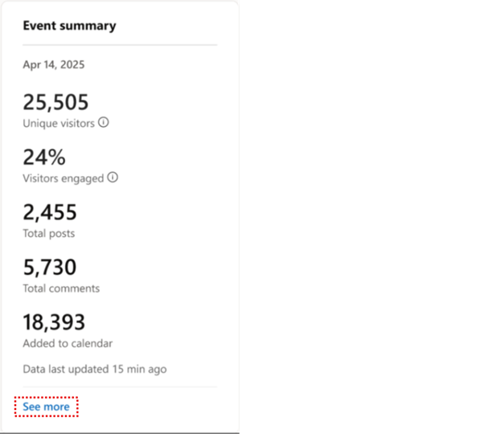Click the 15 min ago timestamp
Viewport: 483px width, 434px height.
140,369
